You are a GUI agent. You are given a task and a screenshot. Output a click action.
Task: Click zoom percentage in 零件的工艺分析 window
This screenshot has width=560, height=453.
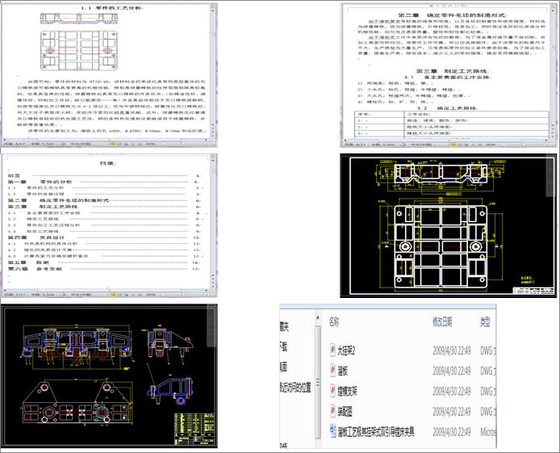[151, 145]
